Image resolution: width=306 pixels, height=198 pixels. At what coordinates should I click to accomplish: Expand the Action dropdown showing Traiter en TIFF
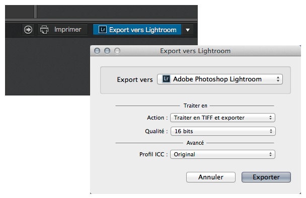click(x=222, y=118)
